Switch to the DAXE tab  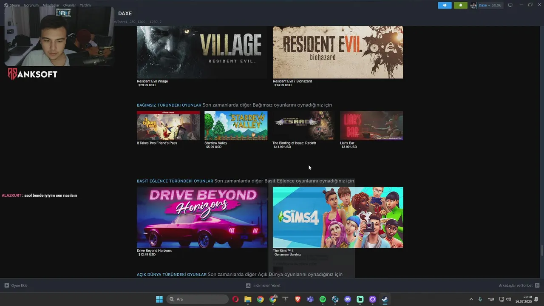coord(125,14)
